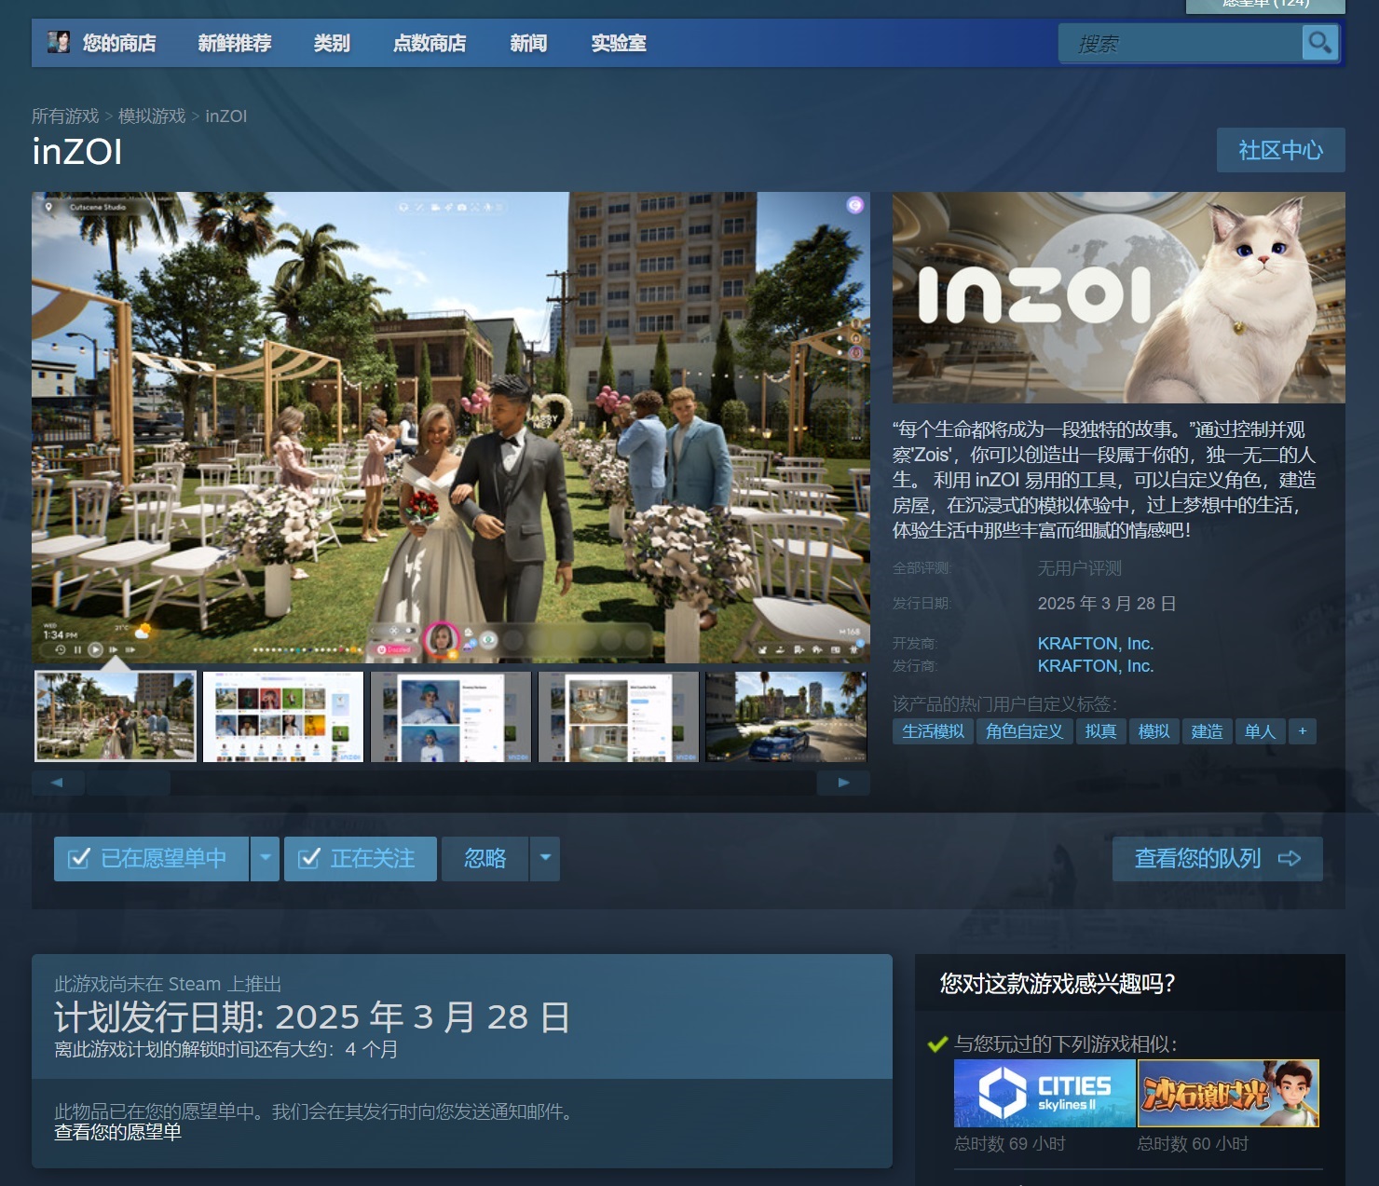Open the 新鲜推荐 menu
The width and height of the screenshot is (1379, 1186).
[235, 43]
